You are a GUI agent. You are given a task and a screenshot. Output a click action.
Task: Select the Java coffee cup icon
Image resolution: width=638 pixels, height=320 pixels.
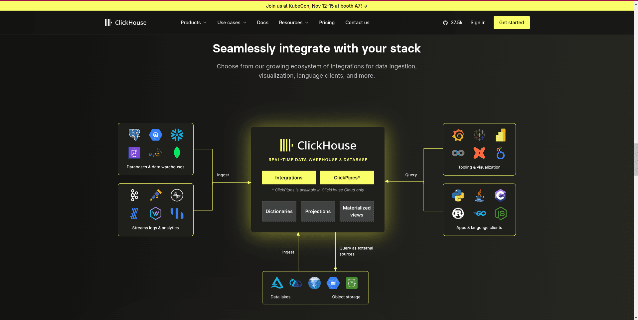(x=479, y=196)
